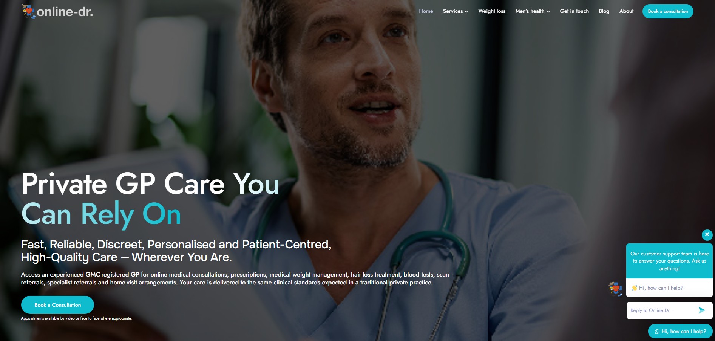Open the Get in touch page
This screenshot has height=341, width=715.
574,11
